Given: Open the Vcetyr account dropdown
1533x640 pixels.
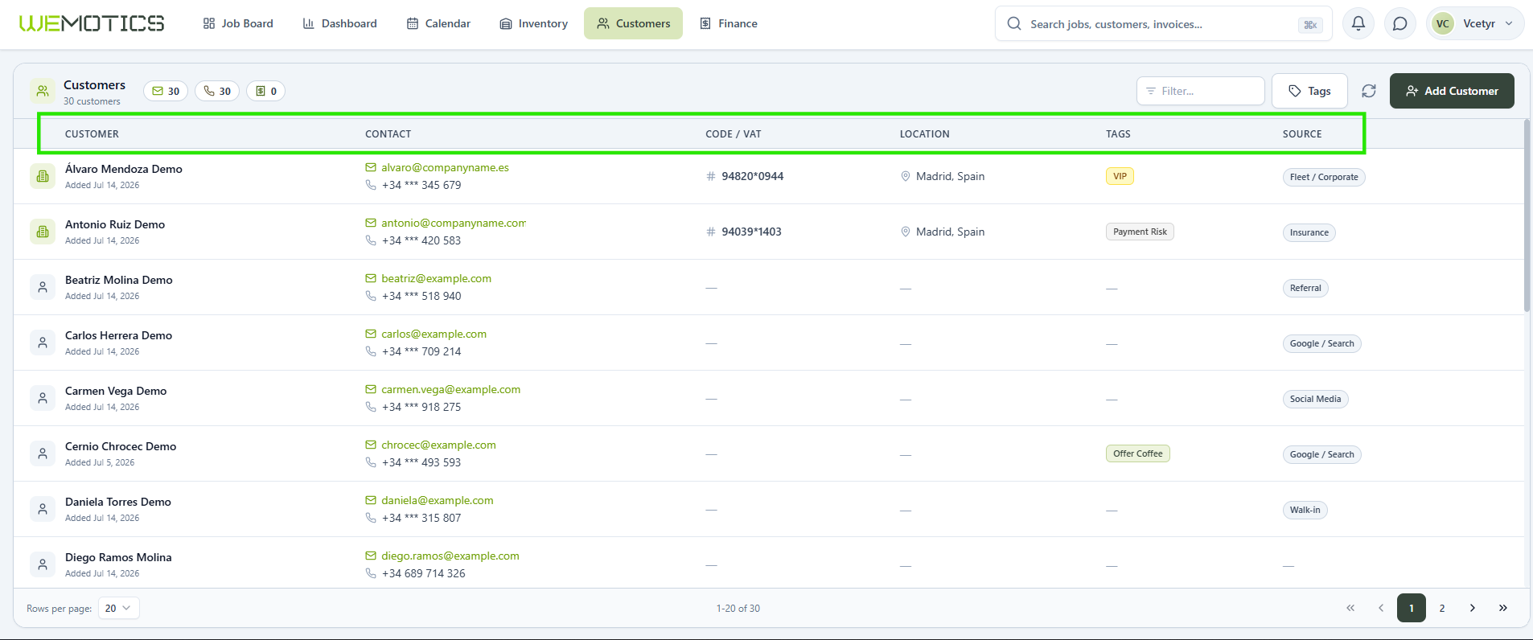Looking at the screenshot, I should pos(1475,23).
